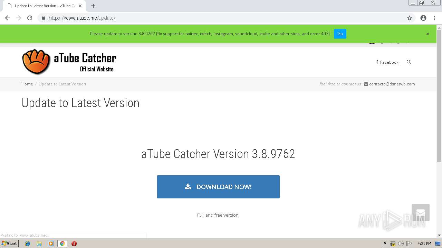Viewport: 442px width, 248px height.
Task: Open the network tray icon
Action: (393, 244)
